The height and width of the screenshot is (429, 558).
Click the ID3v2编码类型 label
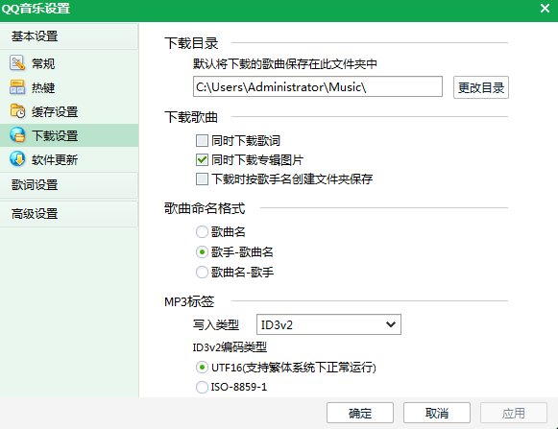click(230, 347)
